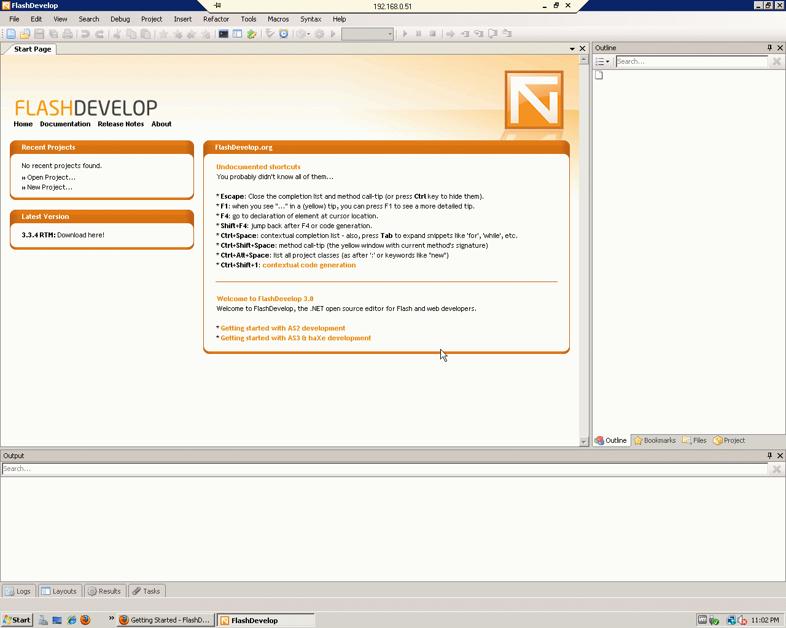Click the Undo arrow icon
The image size is (786, 628).
point(85,34)
